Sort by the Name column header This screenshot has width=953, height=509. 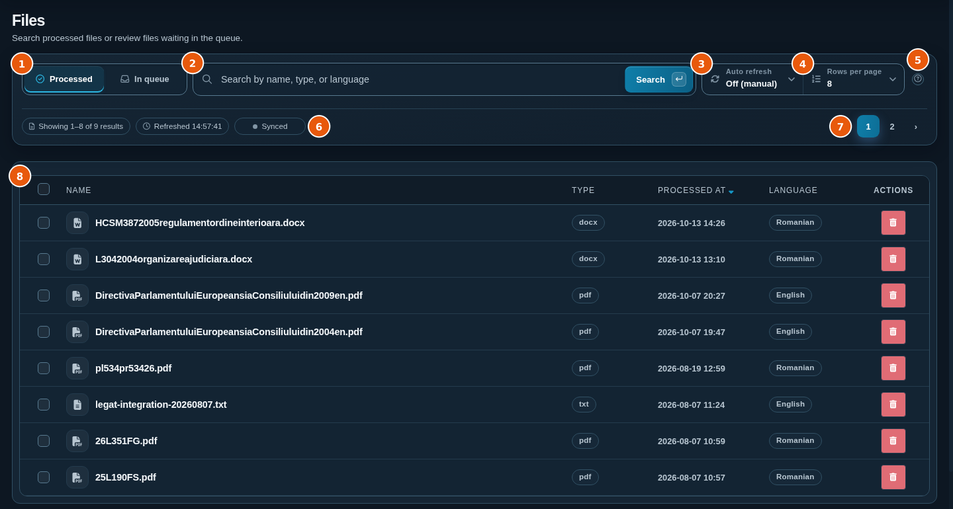79,190
